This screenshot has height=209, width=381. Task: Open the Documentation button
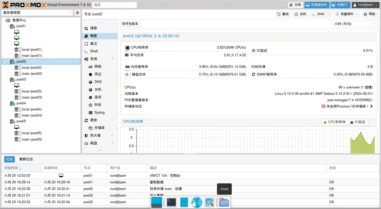(x=295, y=5)
